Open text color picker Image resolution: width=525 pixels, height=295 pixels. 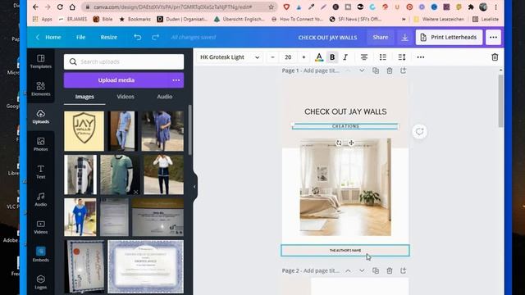tap(319, 57)
